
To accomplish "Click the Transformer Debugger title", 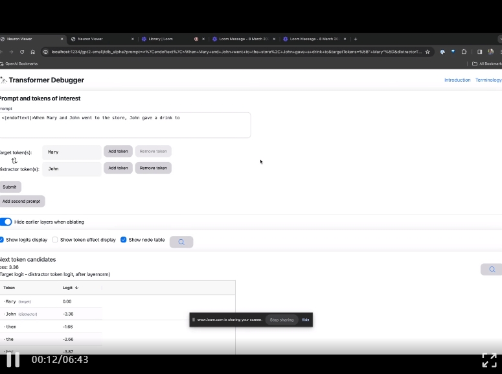I will coord(47,80).
